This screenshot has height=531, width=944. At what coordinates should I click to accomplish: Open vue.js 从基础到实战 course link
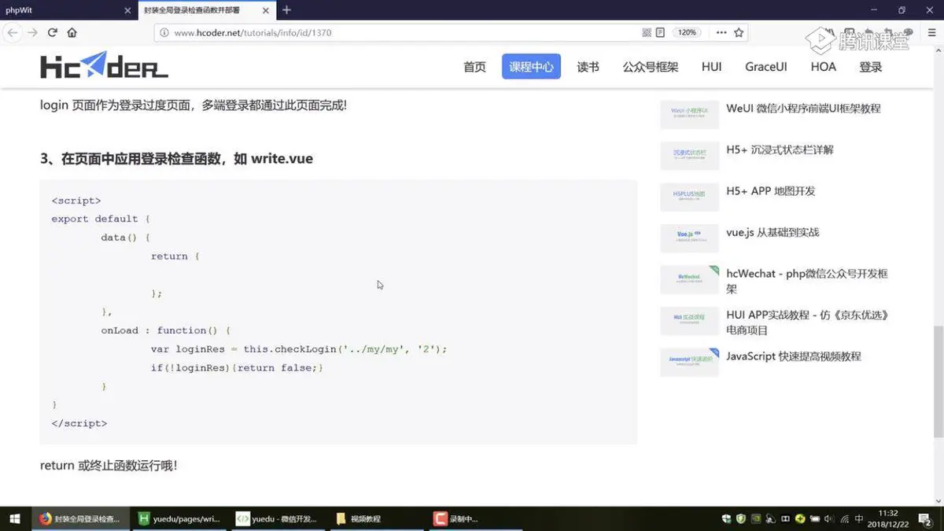point(773,232)
